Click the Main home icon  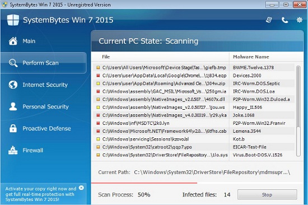[13, 41]
